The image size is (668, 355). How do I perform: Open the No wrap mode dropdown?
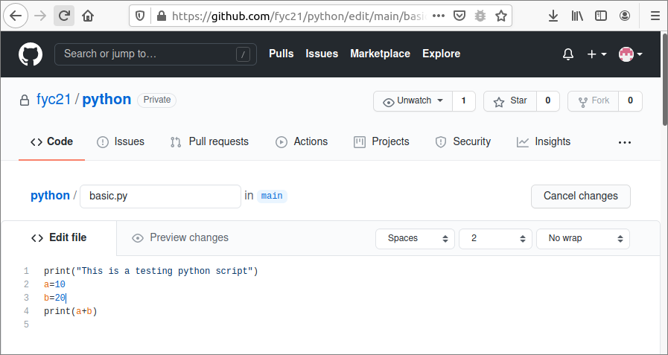click(x=582, y=239)
